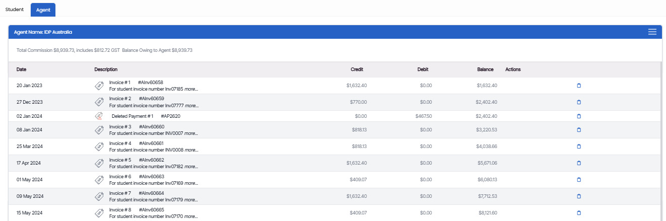This screenshot has width=666, height=221.
Task: Click the clipboard icon for Deleted Payment #1
Action: point(579,116)
